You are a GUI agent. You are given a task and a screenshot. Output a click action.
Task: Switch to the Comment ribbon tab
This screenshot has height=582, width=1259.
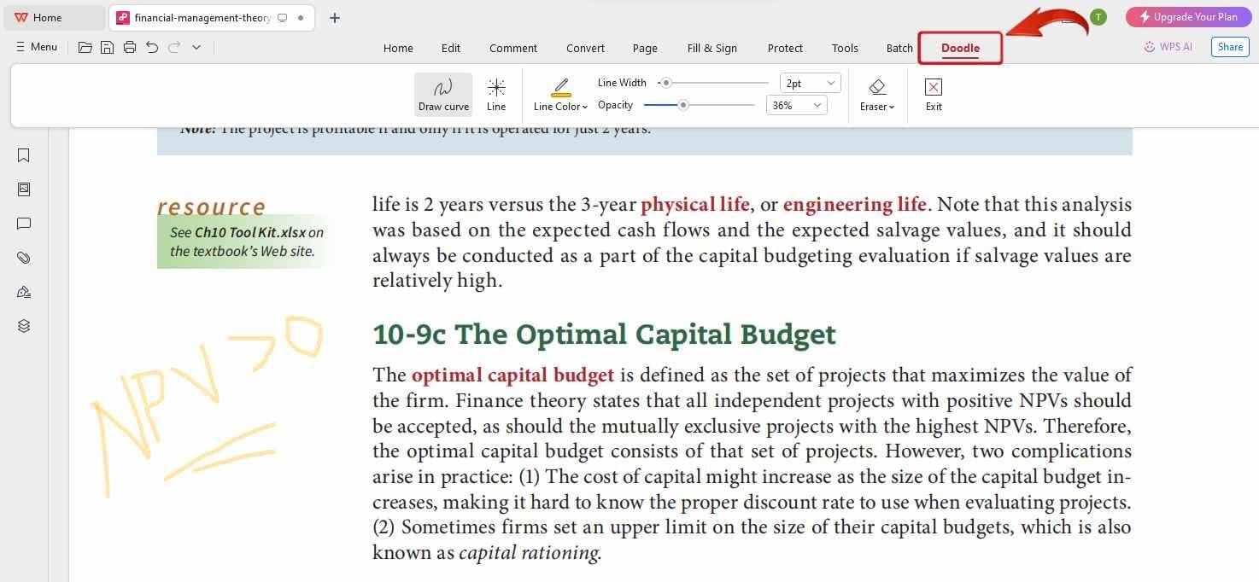513,48
